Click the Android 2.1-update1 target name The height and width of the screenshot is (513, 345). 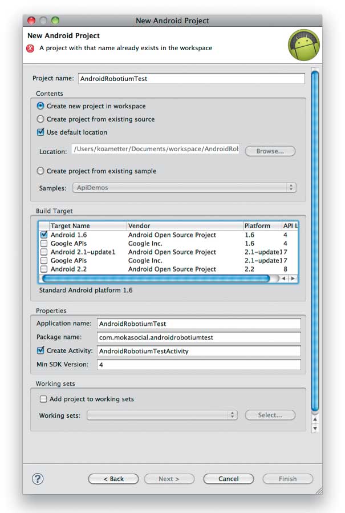click(83, 252)
